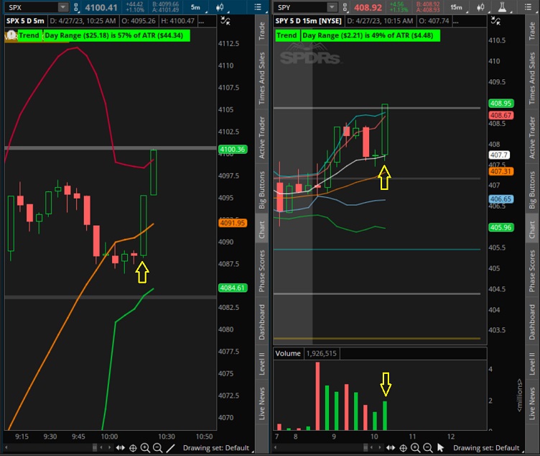Open Live News tab in SPX sidebar
The width and height of the screenshot is (540, 456).
(261, 403)
